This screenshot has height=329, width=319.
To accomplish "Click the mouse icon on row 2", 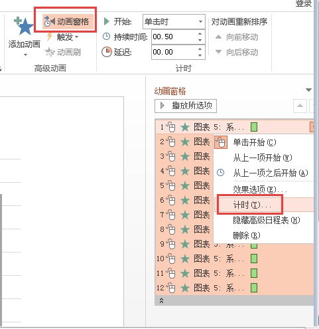I will coord(170,142).
